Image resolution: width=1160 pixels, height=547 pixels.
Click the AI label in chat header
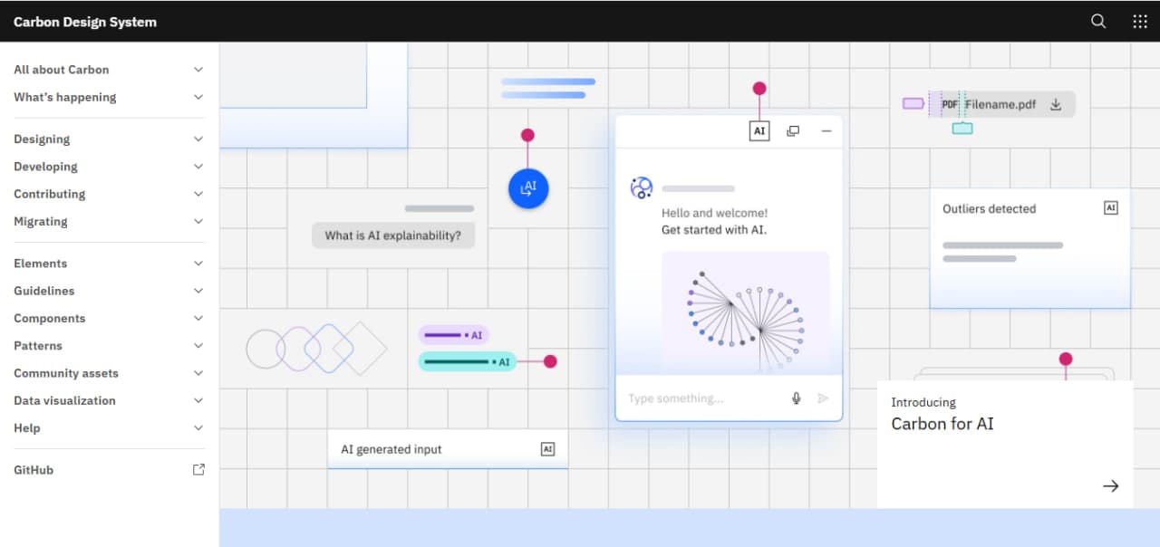759,131
